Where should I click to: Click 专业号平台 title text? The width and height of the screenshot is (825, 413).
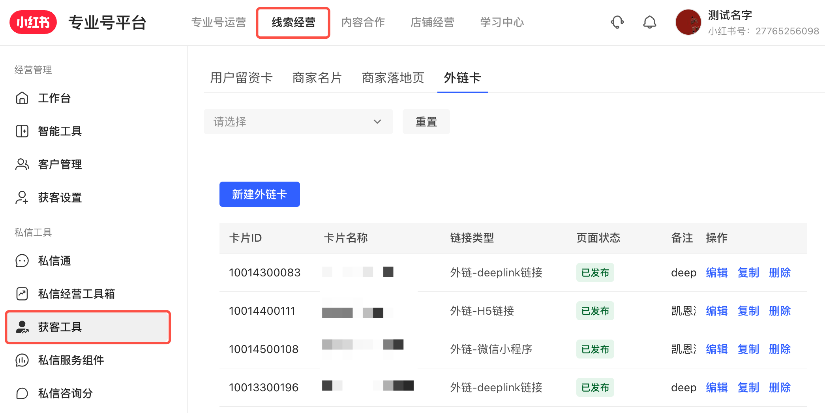(107, 23)
